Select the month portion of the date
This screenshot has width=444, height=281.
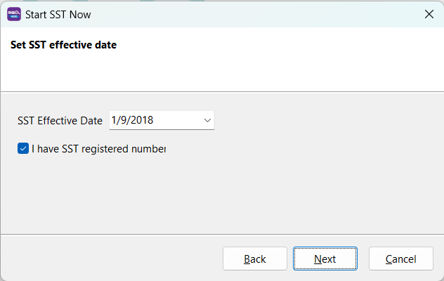click(123, 121)
